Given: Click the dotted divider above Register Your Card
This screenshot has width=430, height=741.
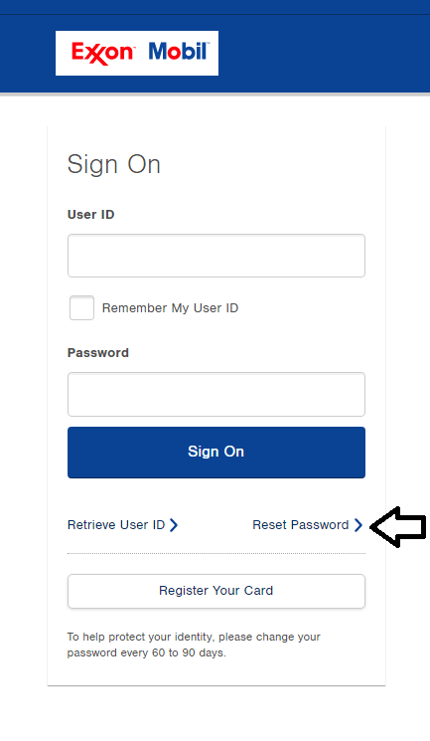Looking at the screenshot, I should click(216, 553).
